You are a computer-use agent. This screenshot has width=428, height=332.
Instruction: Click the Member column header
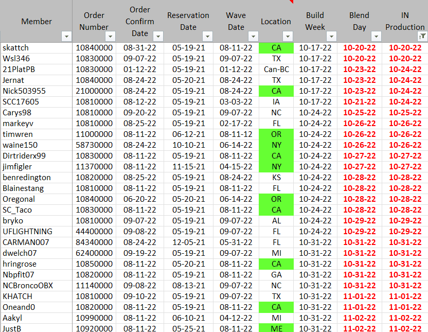tap(36, 21)
